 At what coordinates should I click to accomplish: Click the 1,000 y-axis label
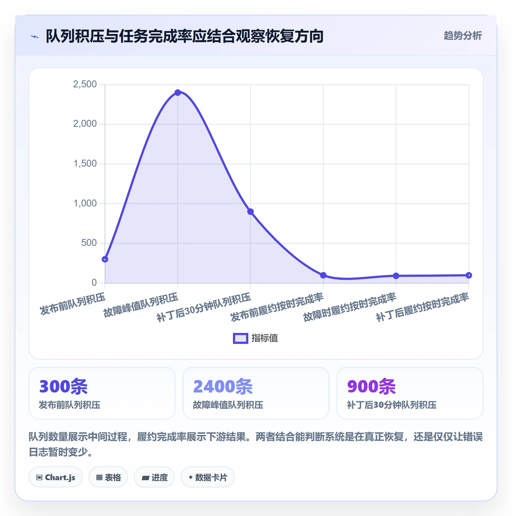pyautogui.click(x=85, y=204)
